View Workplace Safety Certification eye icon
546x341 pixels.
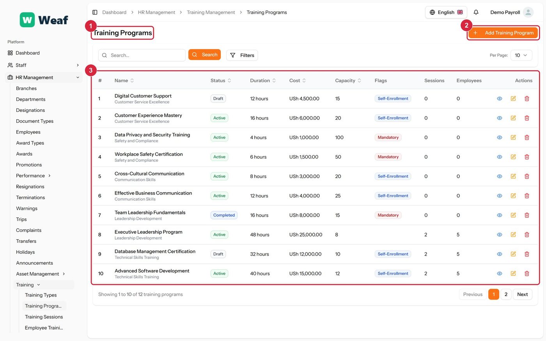coord(500,157)
